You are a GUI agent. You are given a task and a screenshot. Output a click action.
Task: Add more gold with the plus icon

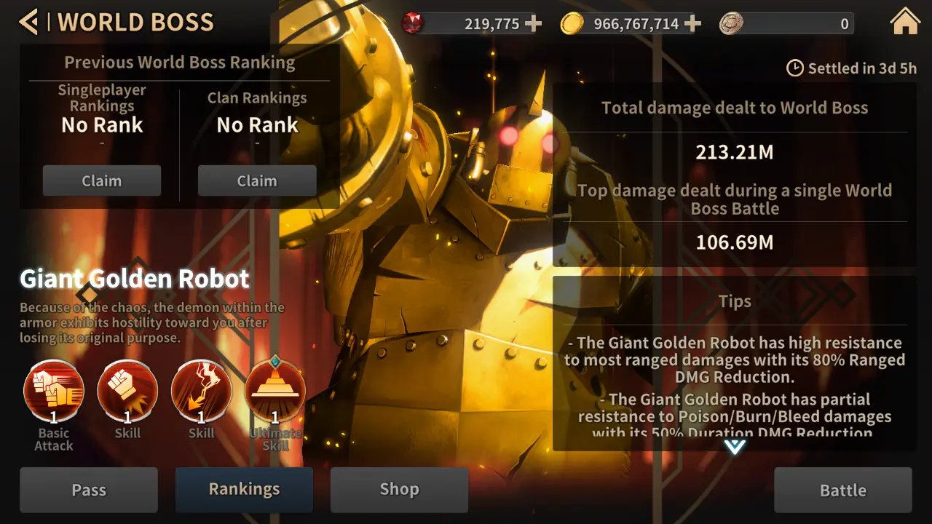click(x=693, y=24)
